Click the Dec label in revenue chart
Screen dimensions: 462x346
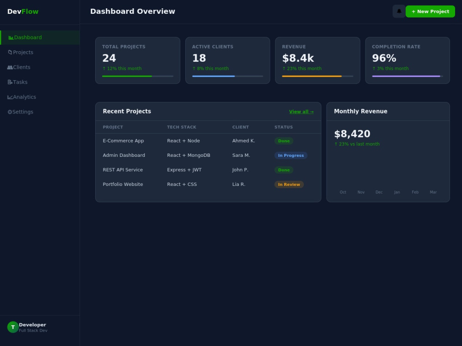(x=379, y=192)
